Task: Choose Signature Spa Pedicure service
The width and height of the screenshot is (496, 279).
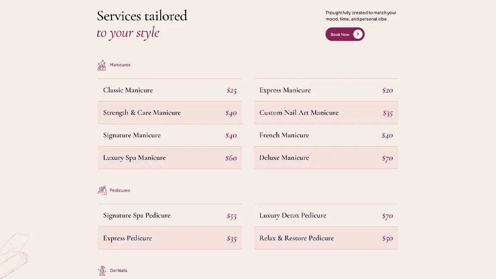Action: [170, 215]
